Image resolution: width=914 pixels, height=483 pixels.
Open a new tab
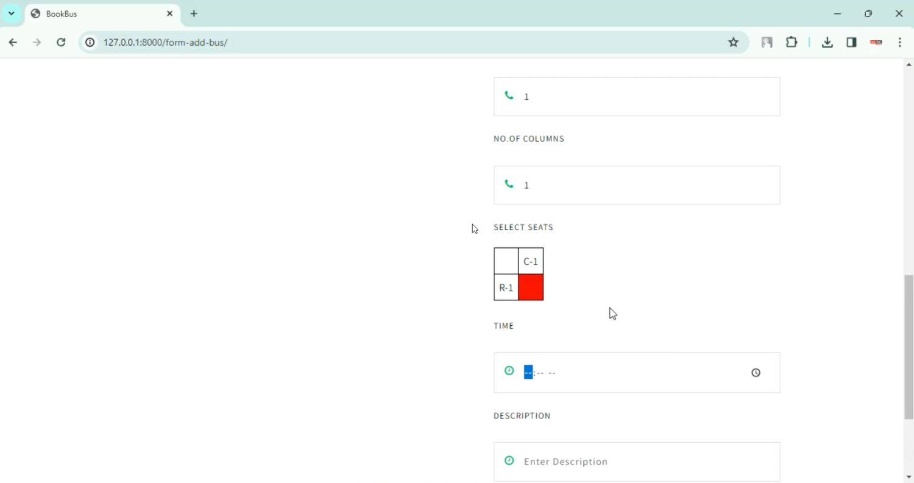point(194,13)
